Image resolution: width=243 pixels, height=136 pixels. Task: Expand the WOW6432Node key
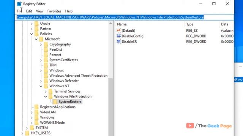point(32,123)
